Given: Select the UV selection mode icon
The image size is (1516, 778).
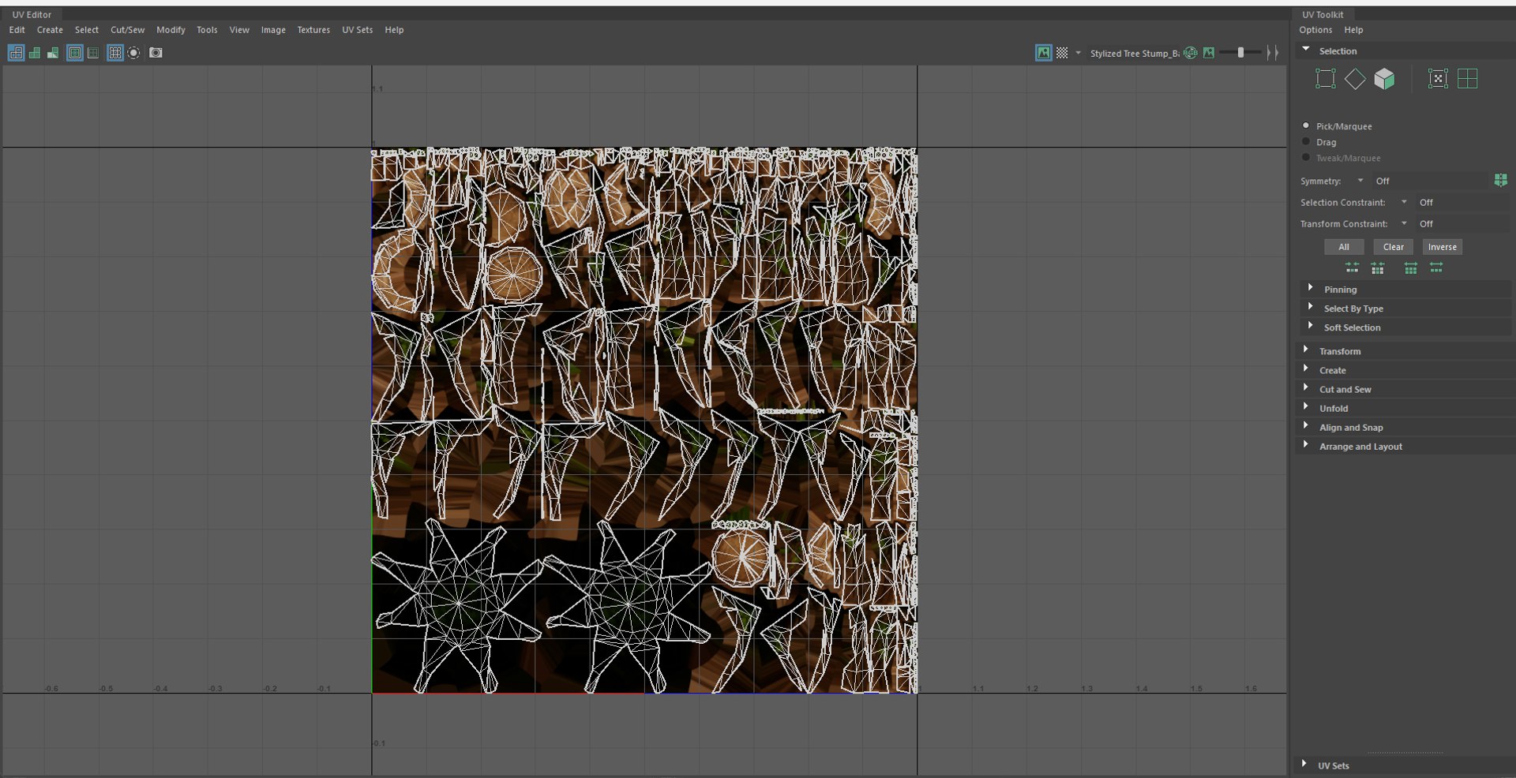Looking at the screenshot, I should pyautogui.click(x=1326, y=79).
